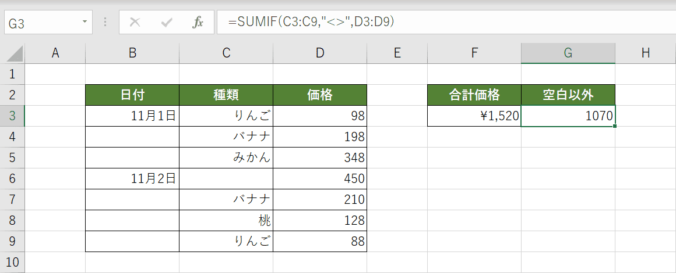The image size is (676, 273).
Task: Click the Enter checkmark icon in formula bar
Action: 167,23
